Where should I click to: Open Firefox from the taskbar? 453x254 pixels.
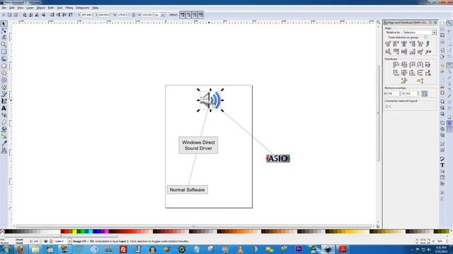pyautogui.click(x=21, y=249)
